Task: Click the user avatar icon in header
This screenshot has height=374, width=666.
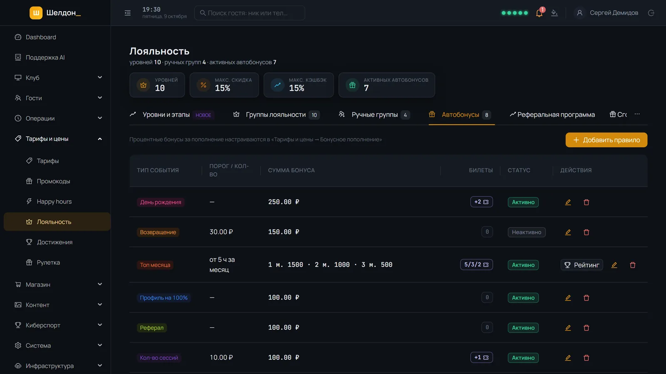Action: click(579, 13)
